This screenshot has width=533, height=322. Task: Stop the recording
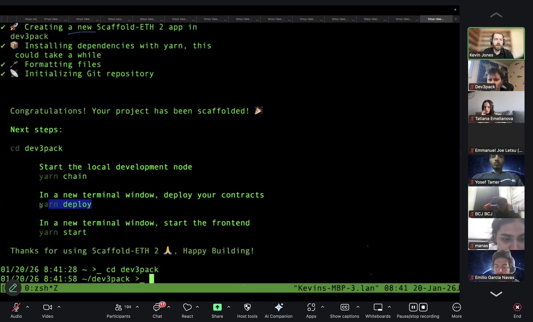coord(423,307)
